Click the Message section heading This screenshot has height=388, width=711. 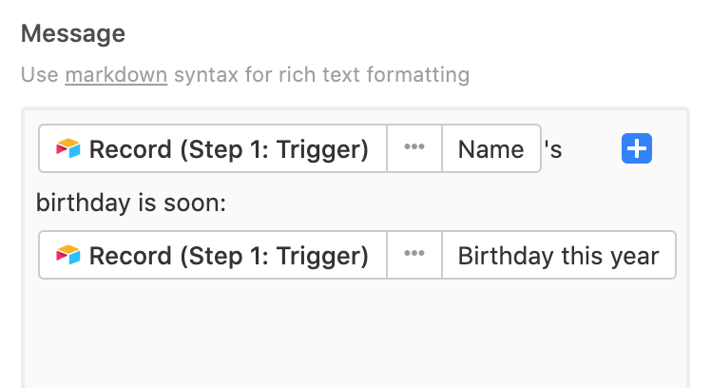pos(73,33)
